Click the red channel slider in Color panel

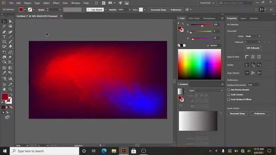(201, 25)
